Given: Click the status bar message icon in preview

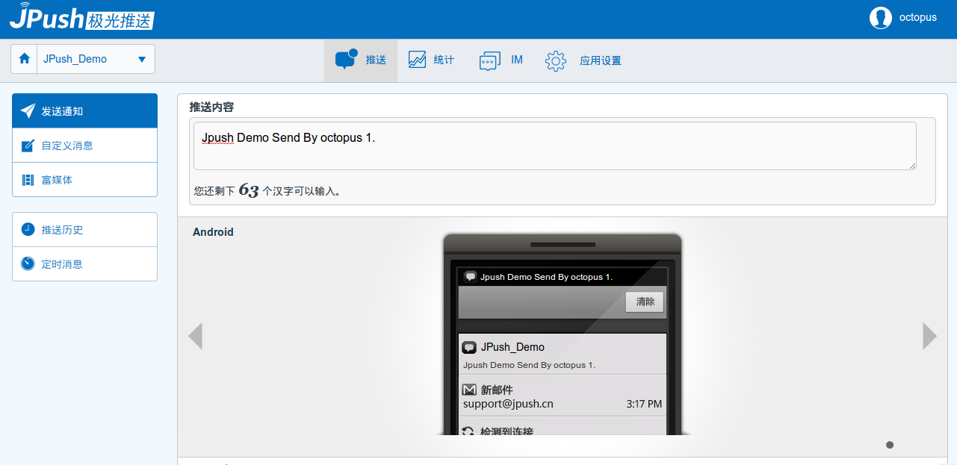Looking at the screenshot, I should [470, 277].
